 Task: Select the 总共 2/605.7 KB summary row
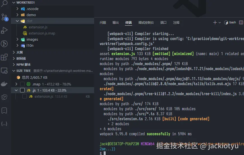click(x=53, y=77)
